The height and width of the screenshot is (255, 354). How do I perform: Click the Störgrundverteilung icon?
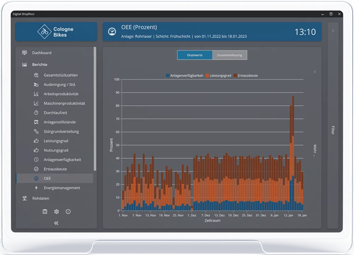pos(36,132)
